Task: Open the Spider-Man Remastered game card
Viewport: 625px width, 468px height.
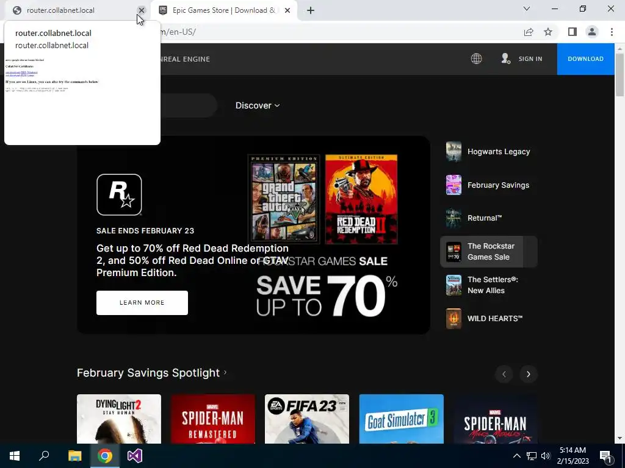Action: pyautogui.click(x=213, y=419)
